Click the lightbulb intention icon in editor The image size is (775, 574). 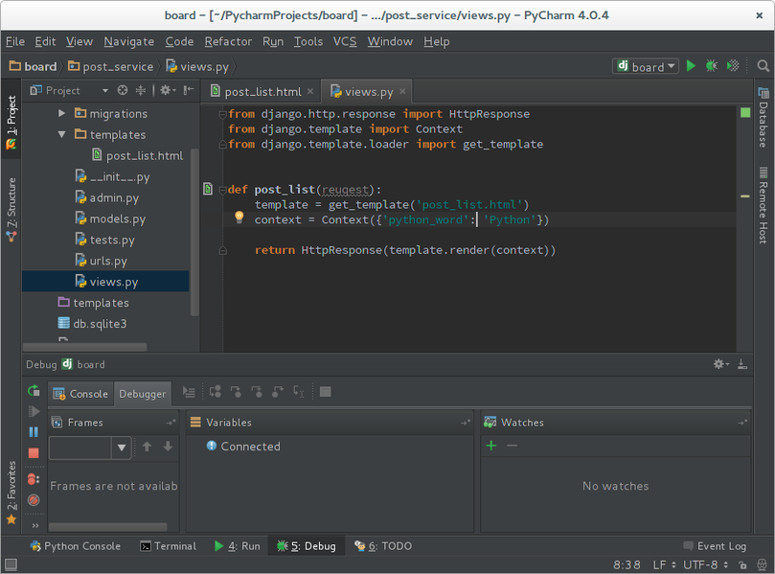click(x=239, y=217)
